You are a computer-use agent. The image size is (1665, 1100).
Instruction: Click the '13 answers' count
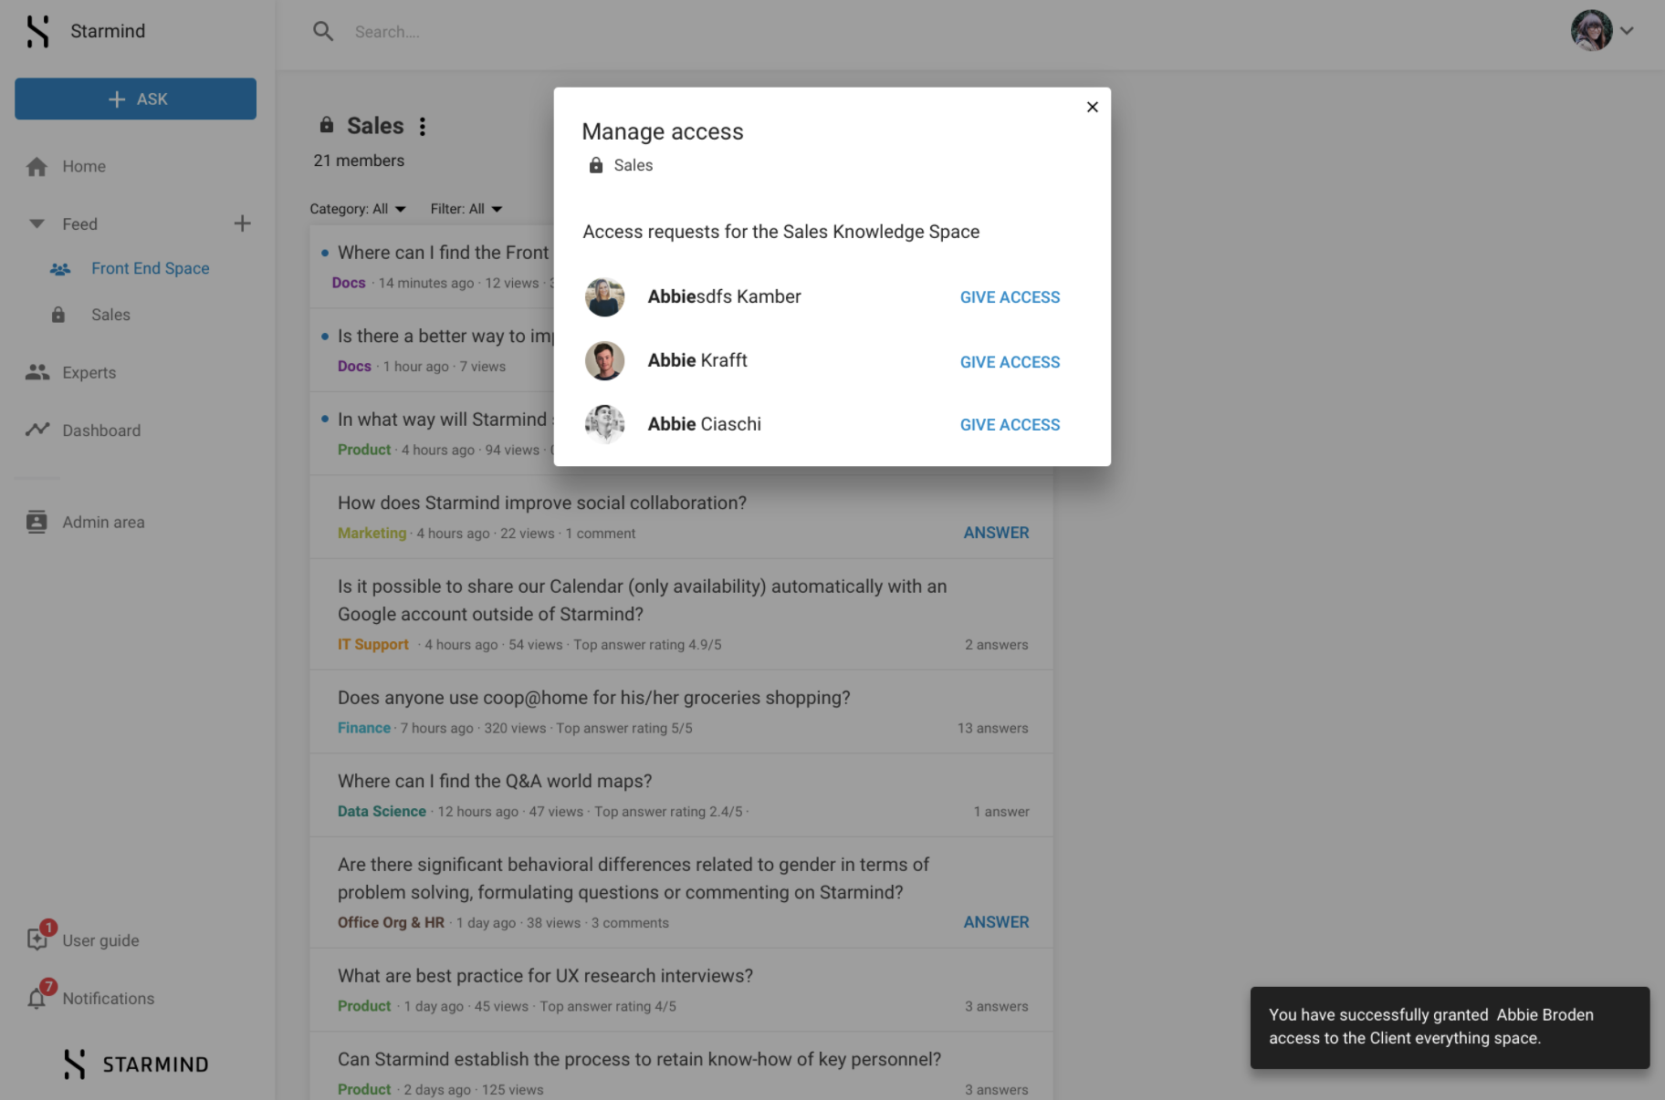[992, 728]
